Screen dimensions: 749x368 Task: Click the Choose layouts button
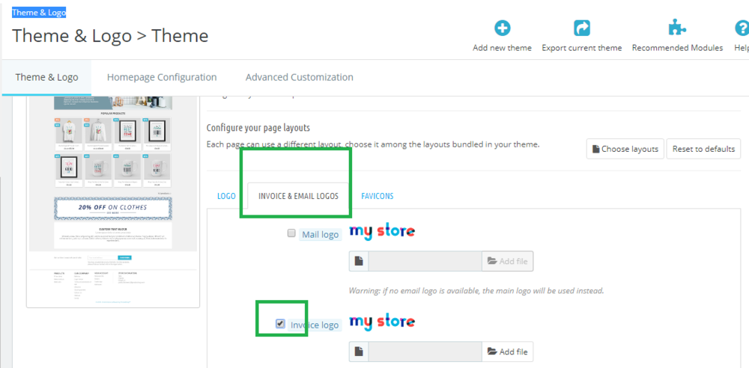(625, 149)
